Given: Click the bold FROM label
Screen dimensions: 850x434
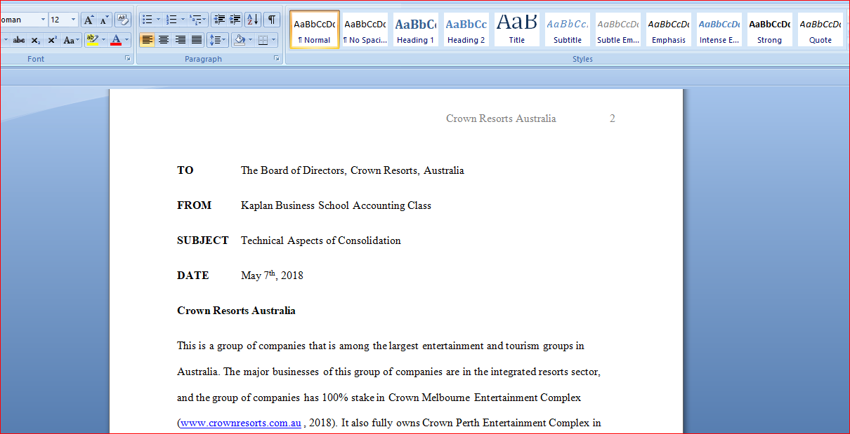Looking at the screenshot, I should (x=194, y=205).
